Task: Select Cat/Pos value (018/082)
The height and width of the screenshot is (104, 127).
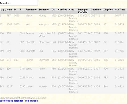Action: pyautogui.click(x=63, y=25)
